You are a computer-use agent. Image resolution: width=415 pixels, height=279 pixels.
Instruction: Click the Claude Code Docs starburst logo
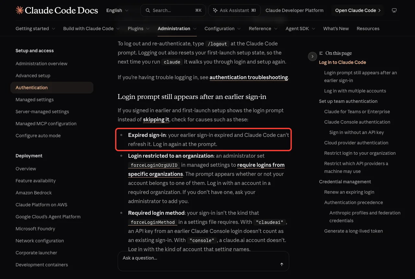pyautogui.click(x=19, y=10)
